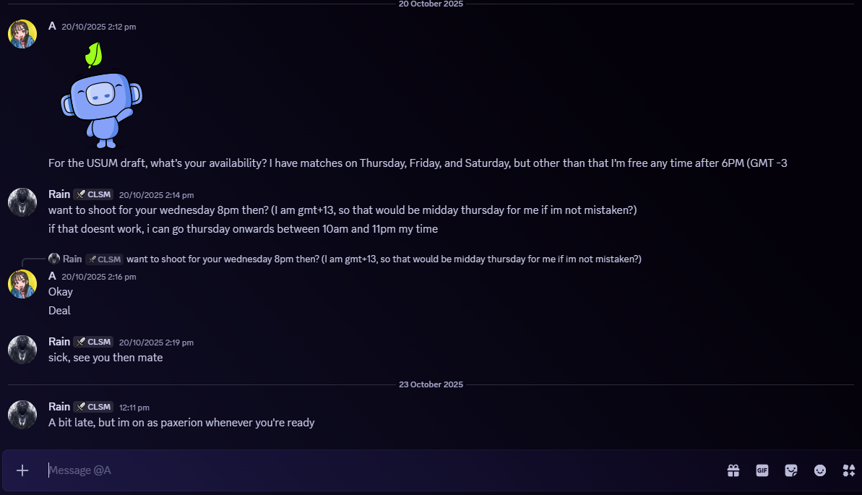The image size is (862, 495).
Task: Click the CLSM tag in the reply preview
Action: coord(104,259)
